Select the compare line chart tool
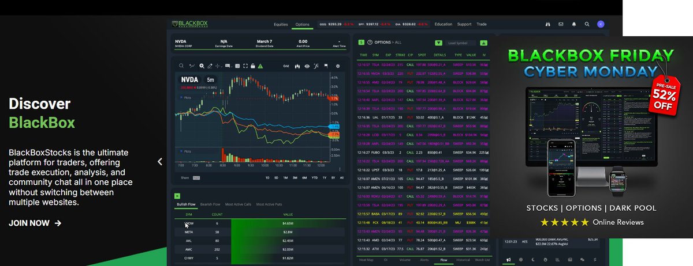Screen dimensions: 693x266 tap(192, 66)
